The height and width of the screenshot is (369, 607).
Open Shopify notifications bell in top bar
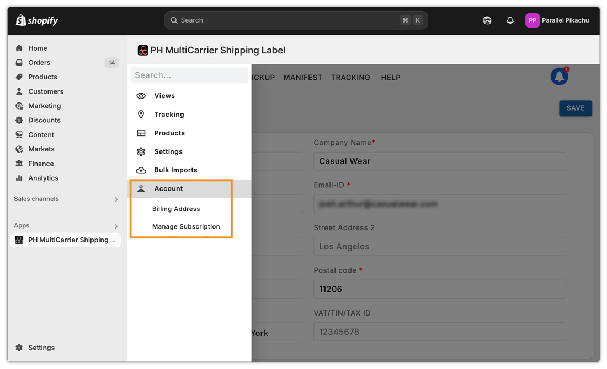pos(510,20)
